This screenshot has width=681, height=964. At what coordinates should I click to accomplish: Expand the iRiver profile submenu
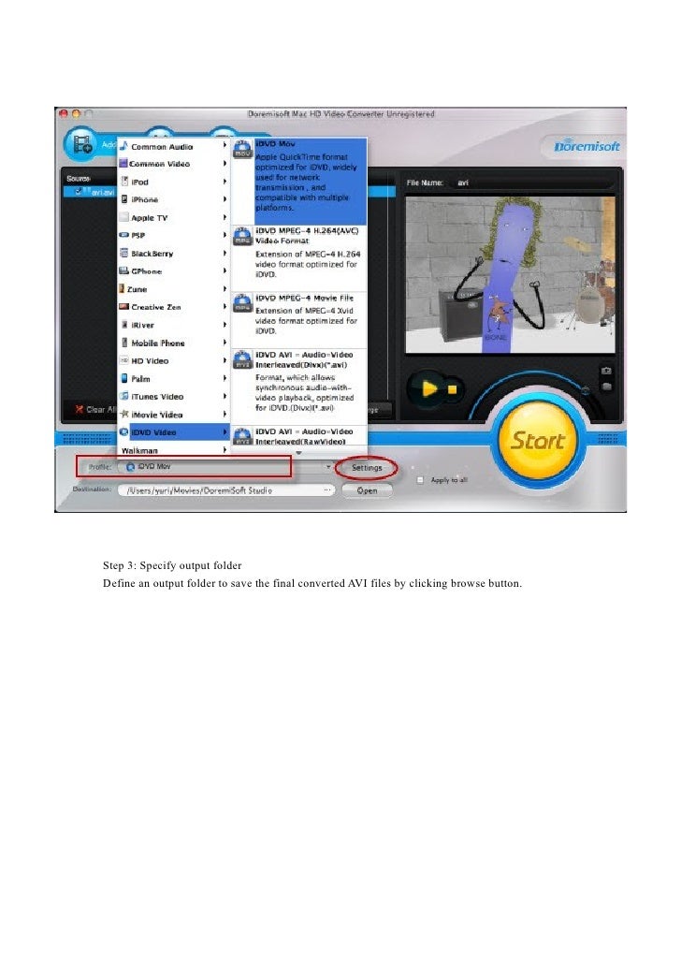point(225,324)
